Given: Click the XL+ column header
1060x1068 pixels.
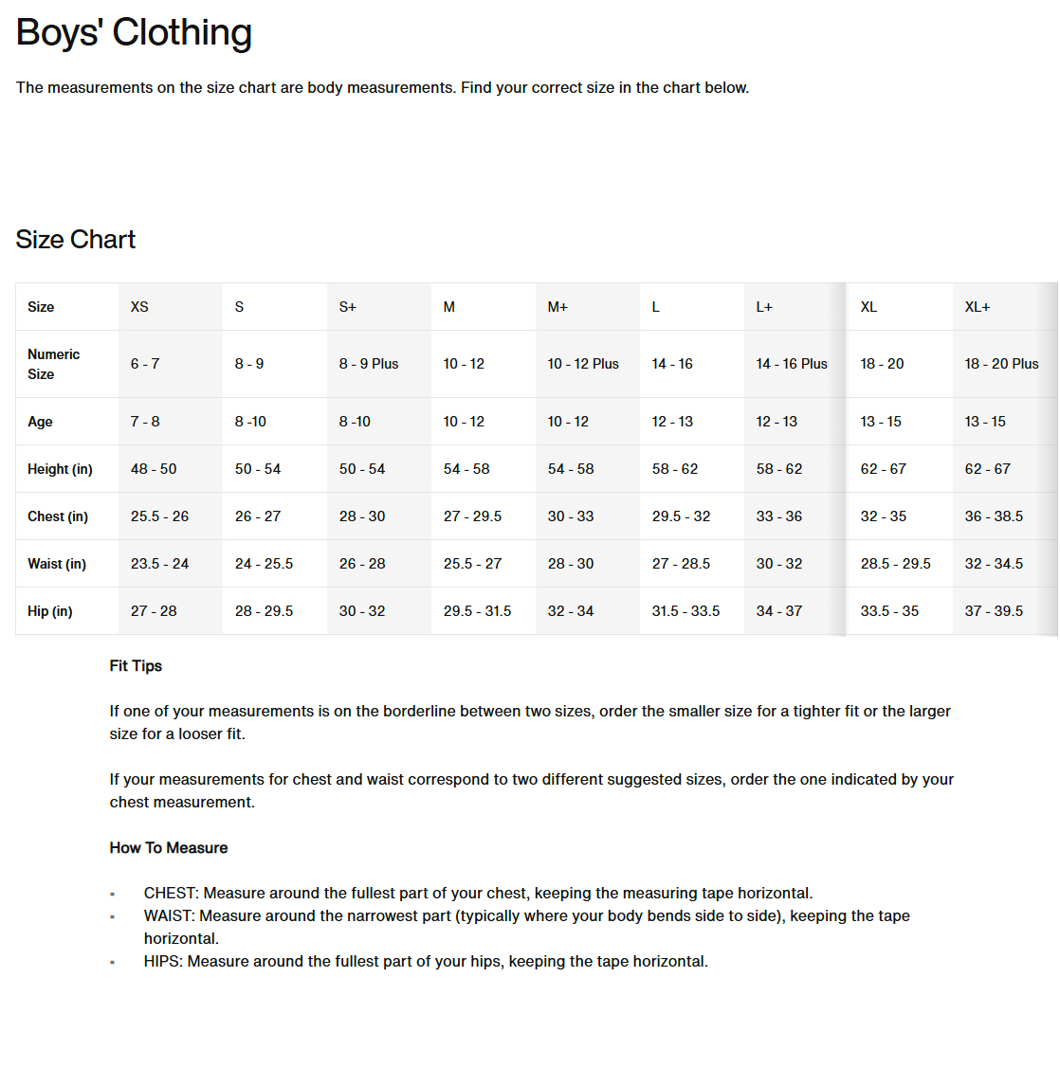Looking at the screenshot, I should pyautogui.click(x=978, y=307).
